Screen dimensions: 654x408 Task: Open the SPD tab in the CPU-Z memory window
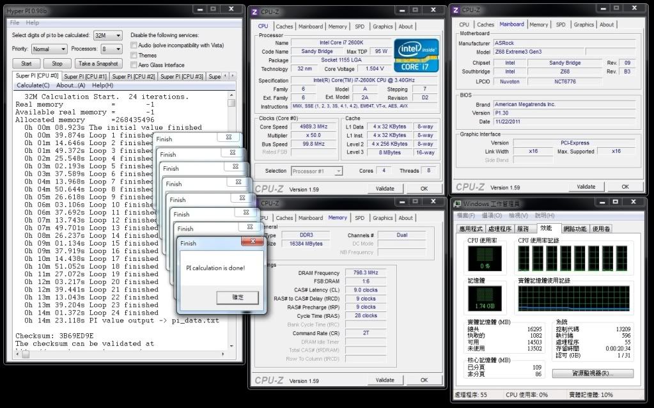pos(359,218)
